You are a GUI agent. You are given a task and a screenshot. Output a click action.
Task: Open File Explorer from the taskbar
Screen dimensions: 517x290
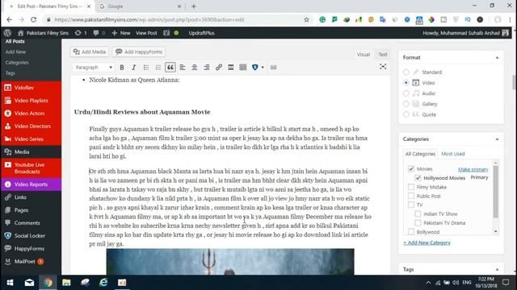66,283
